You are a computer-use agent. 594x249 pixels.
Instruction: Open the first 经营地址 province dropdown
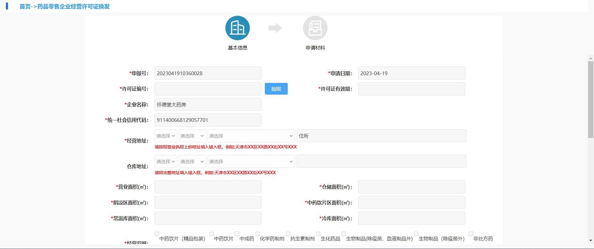pyautogui.click(x=166, y=136)
